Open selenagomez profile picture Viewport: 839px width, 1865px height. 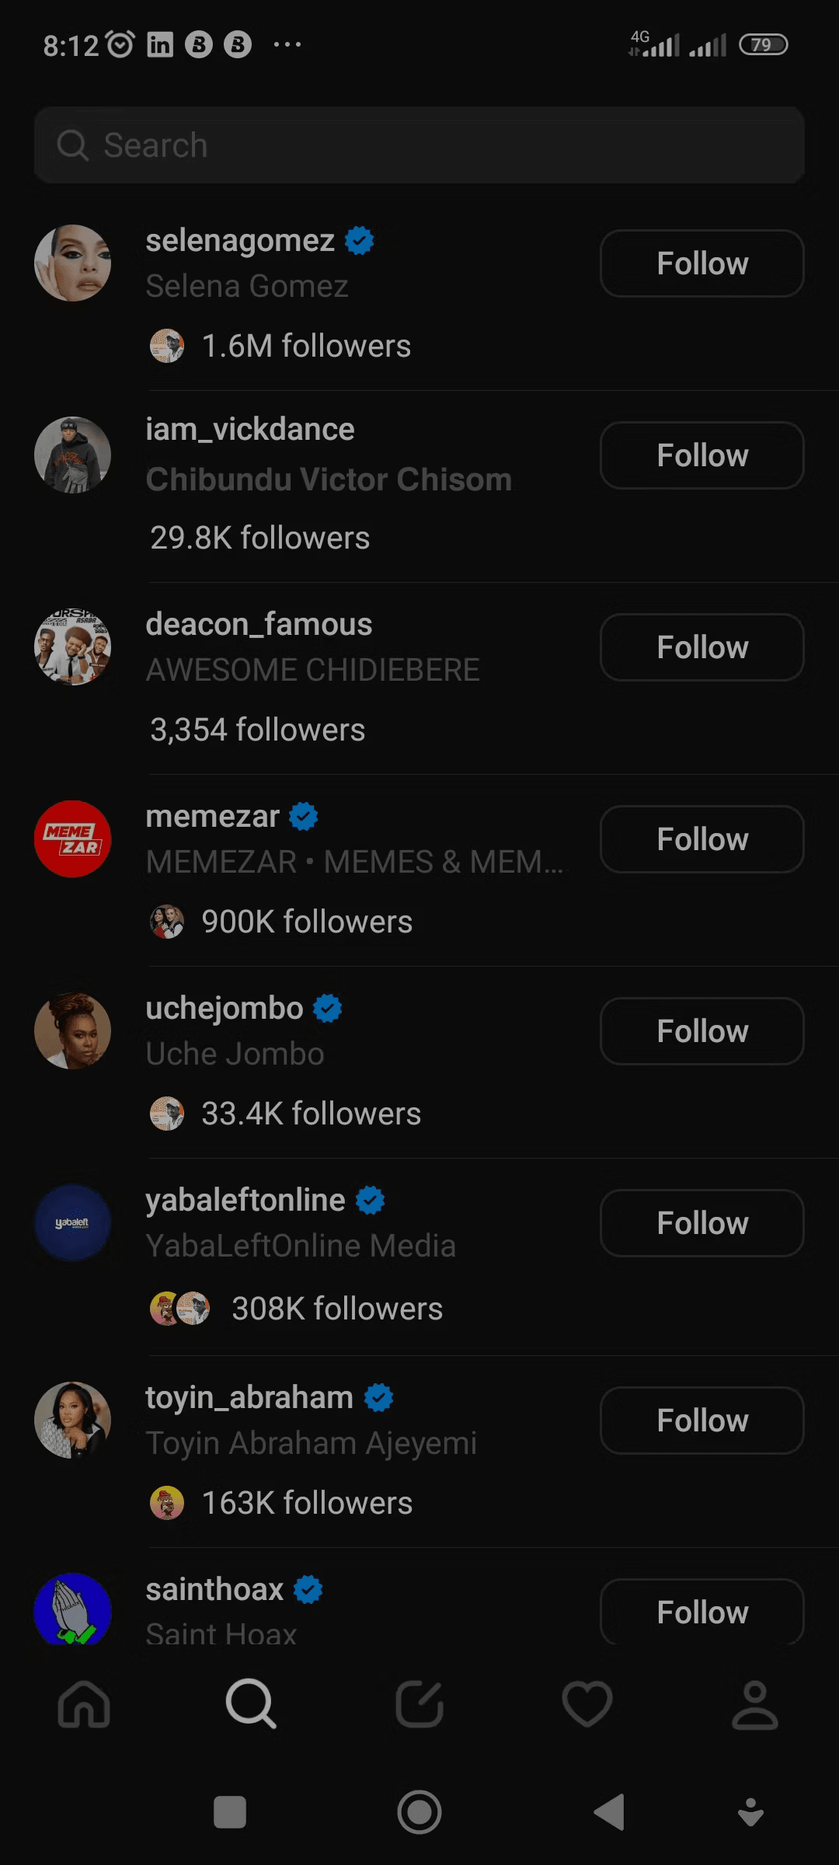coord(73,263)
